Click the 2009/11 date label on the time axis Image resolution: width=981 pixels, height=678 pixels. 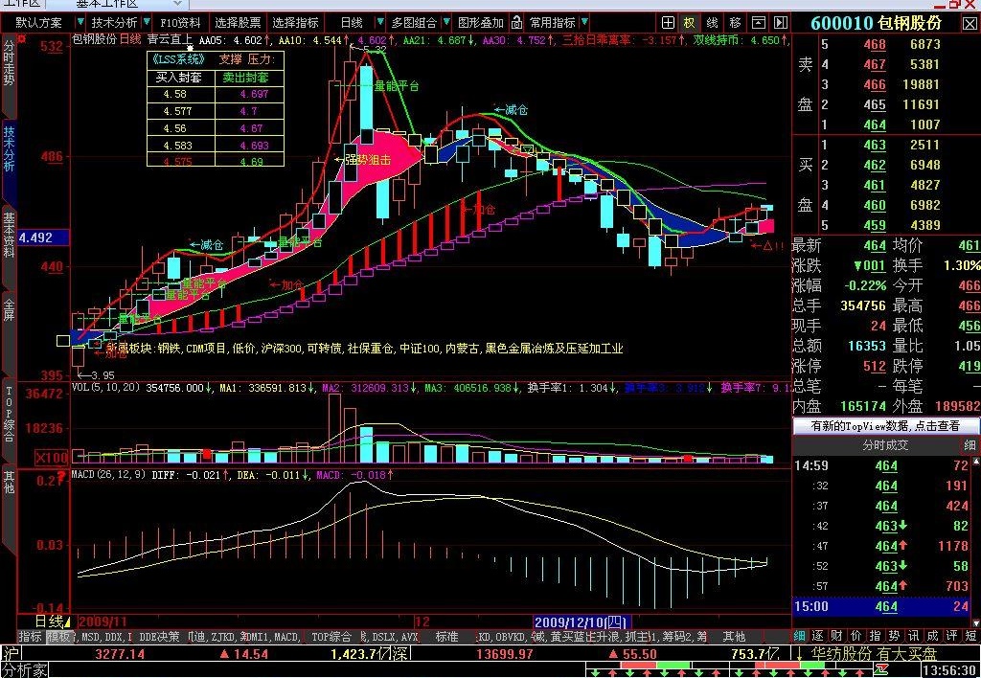pyautogui.click(x=103, y=621)
